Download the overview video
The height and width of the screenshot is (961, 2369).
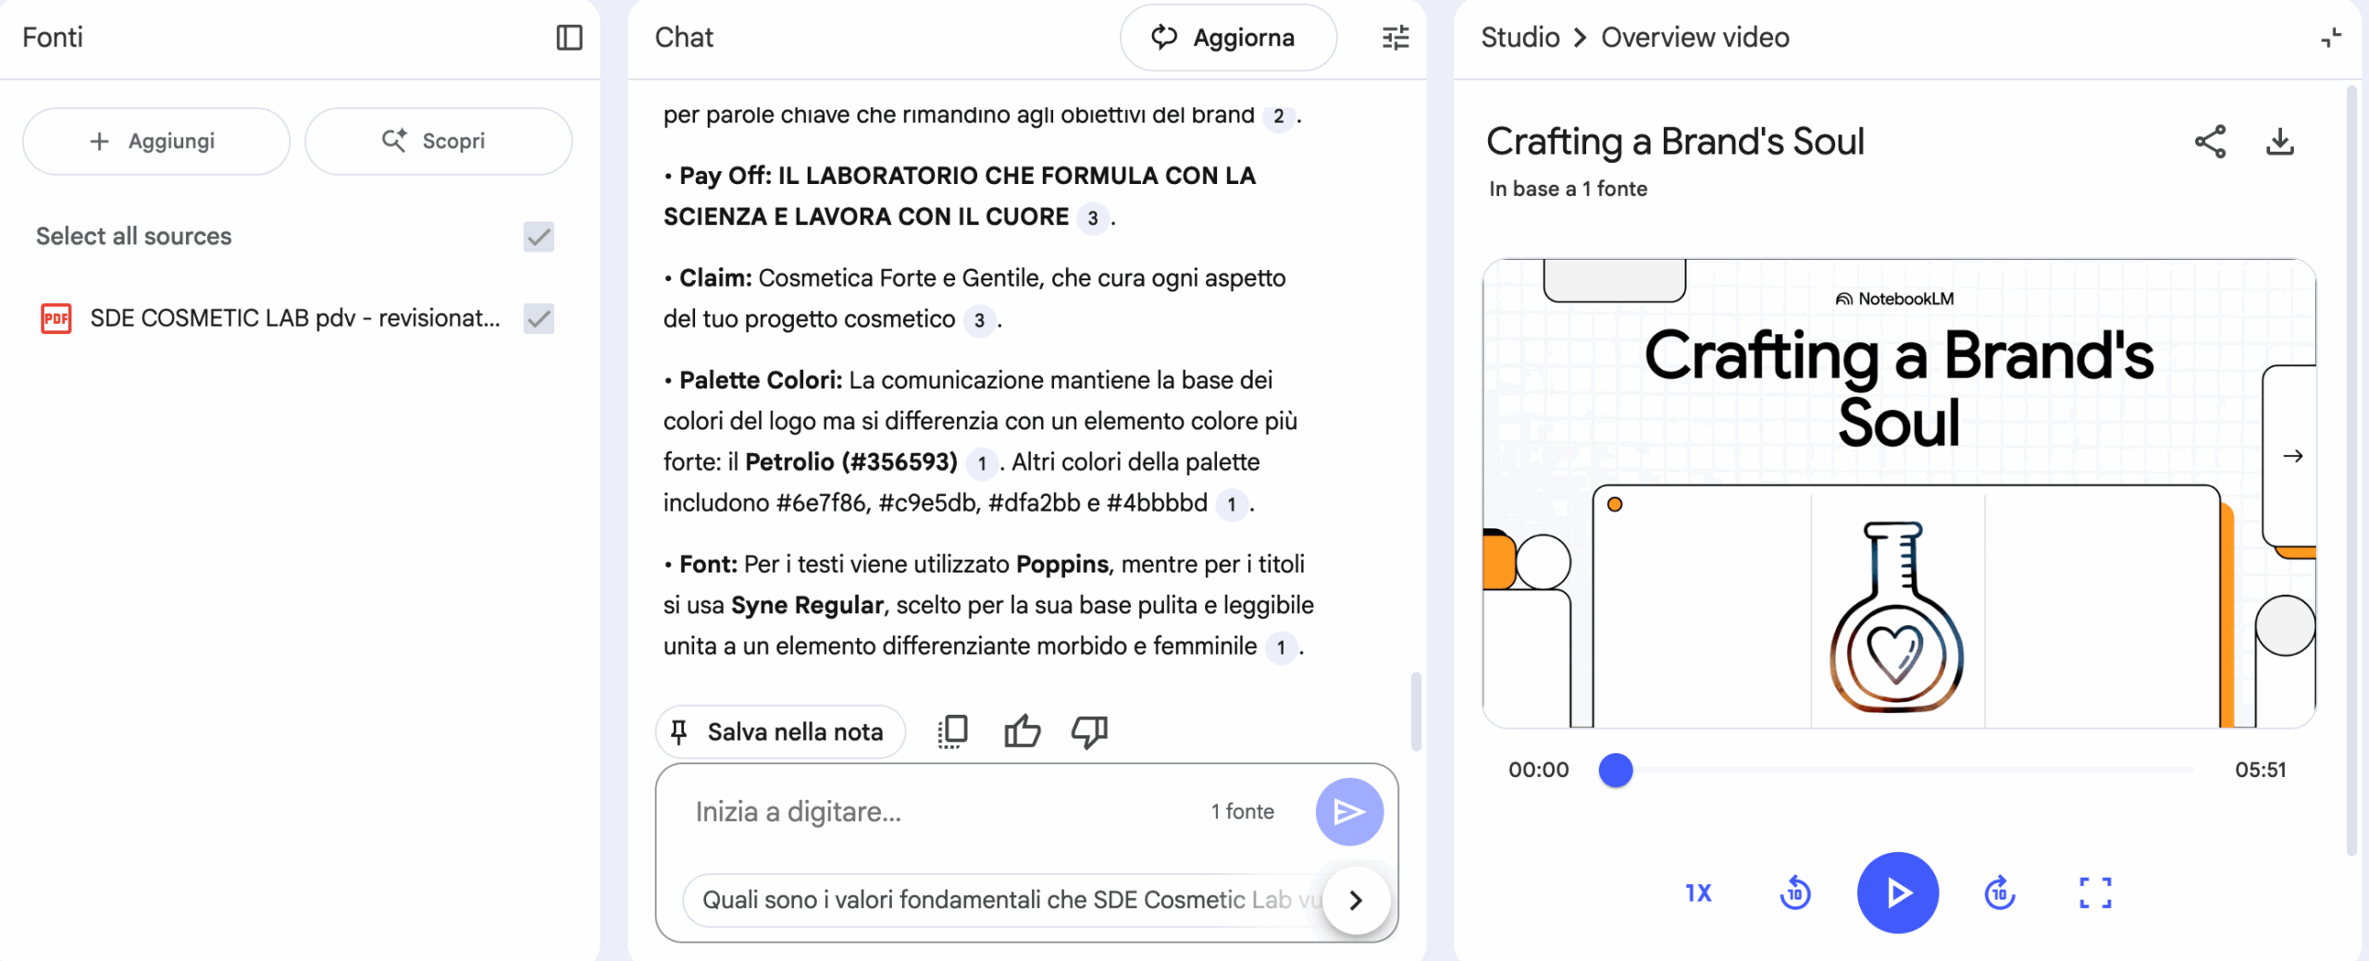click(2279, 142)
